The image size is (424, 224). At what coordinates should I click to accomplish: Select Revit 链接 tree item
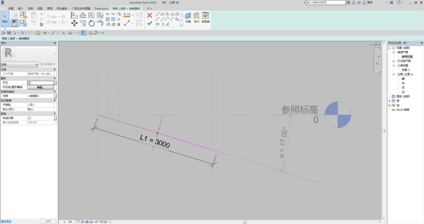point(403,110)
